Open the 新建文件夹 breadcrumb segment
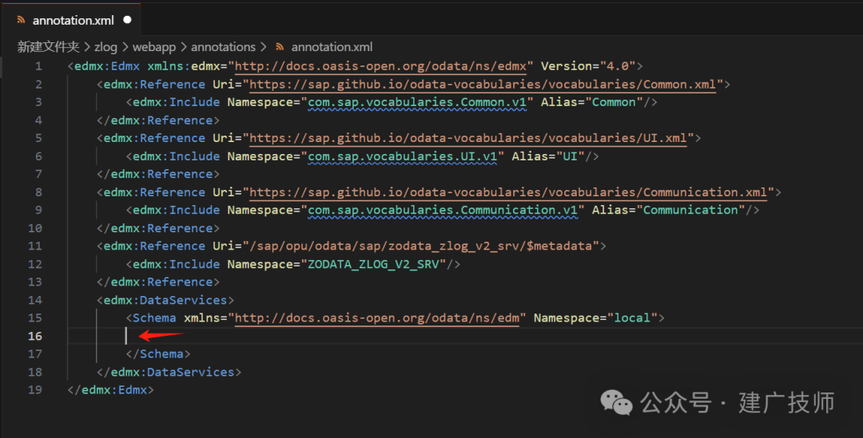Screen dimensions: 863x438 coord(48,47)
